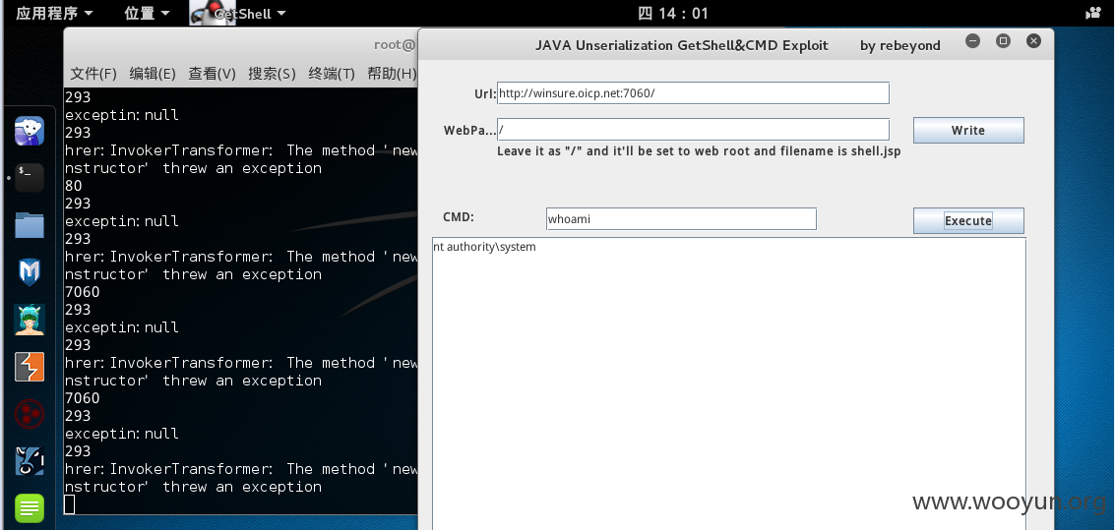Open the terminal 终端(T) menu
Image resolution: width=1115 pixels, height=530 pixels.
point(332,73)
